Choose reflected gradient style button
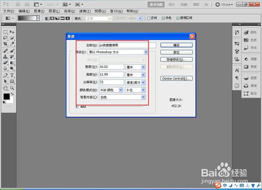This screenshot has height=190, width=262. [62, 18]
